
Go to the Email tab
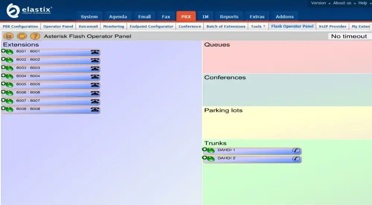pyautogui.click(x=144, y=17)
